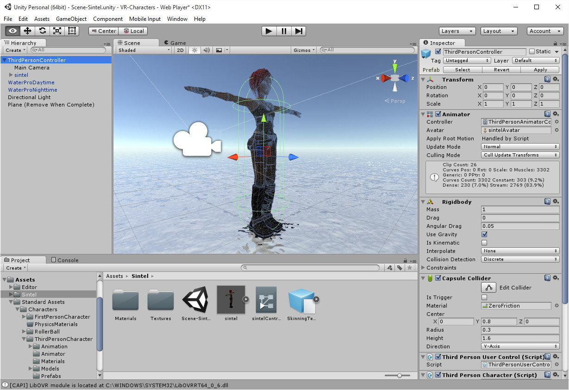Viewport: 569px width, 390px height.
Task: Toggle pivot Center button
Action: (x=104, y=31)
